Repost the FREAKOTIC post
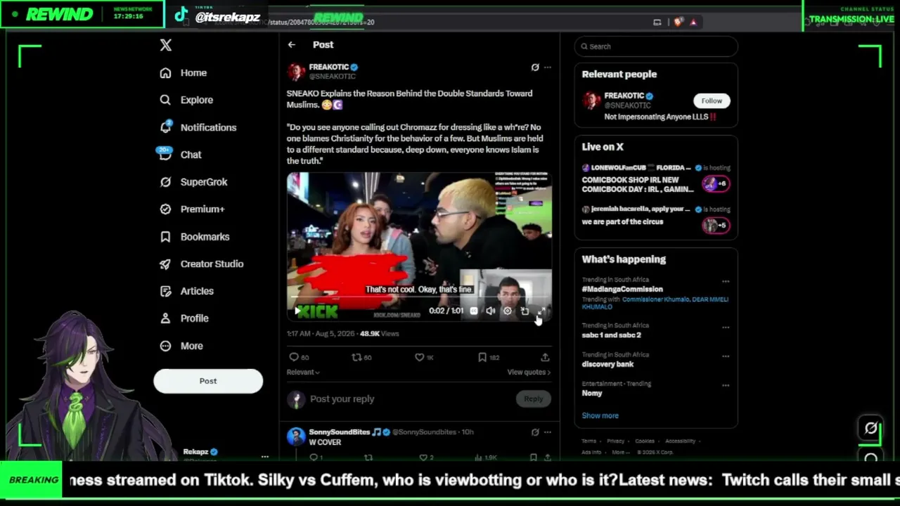 356,357
